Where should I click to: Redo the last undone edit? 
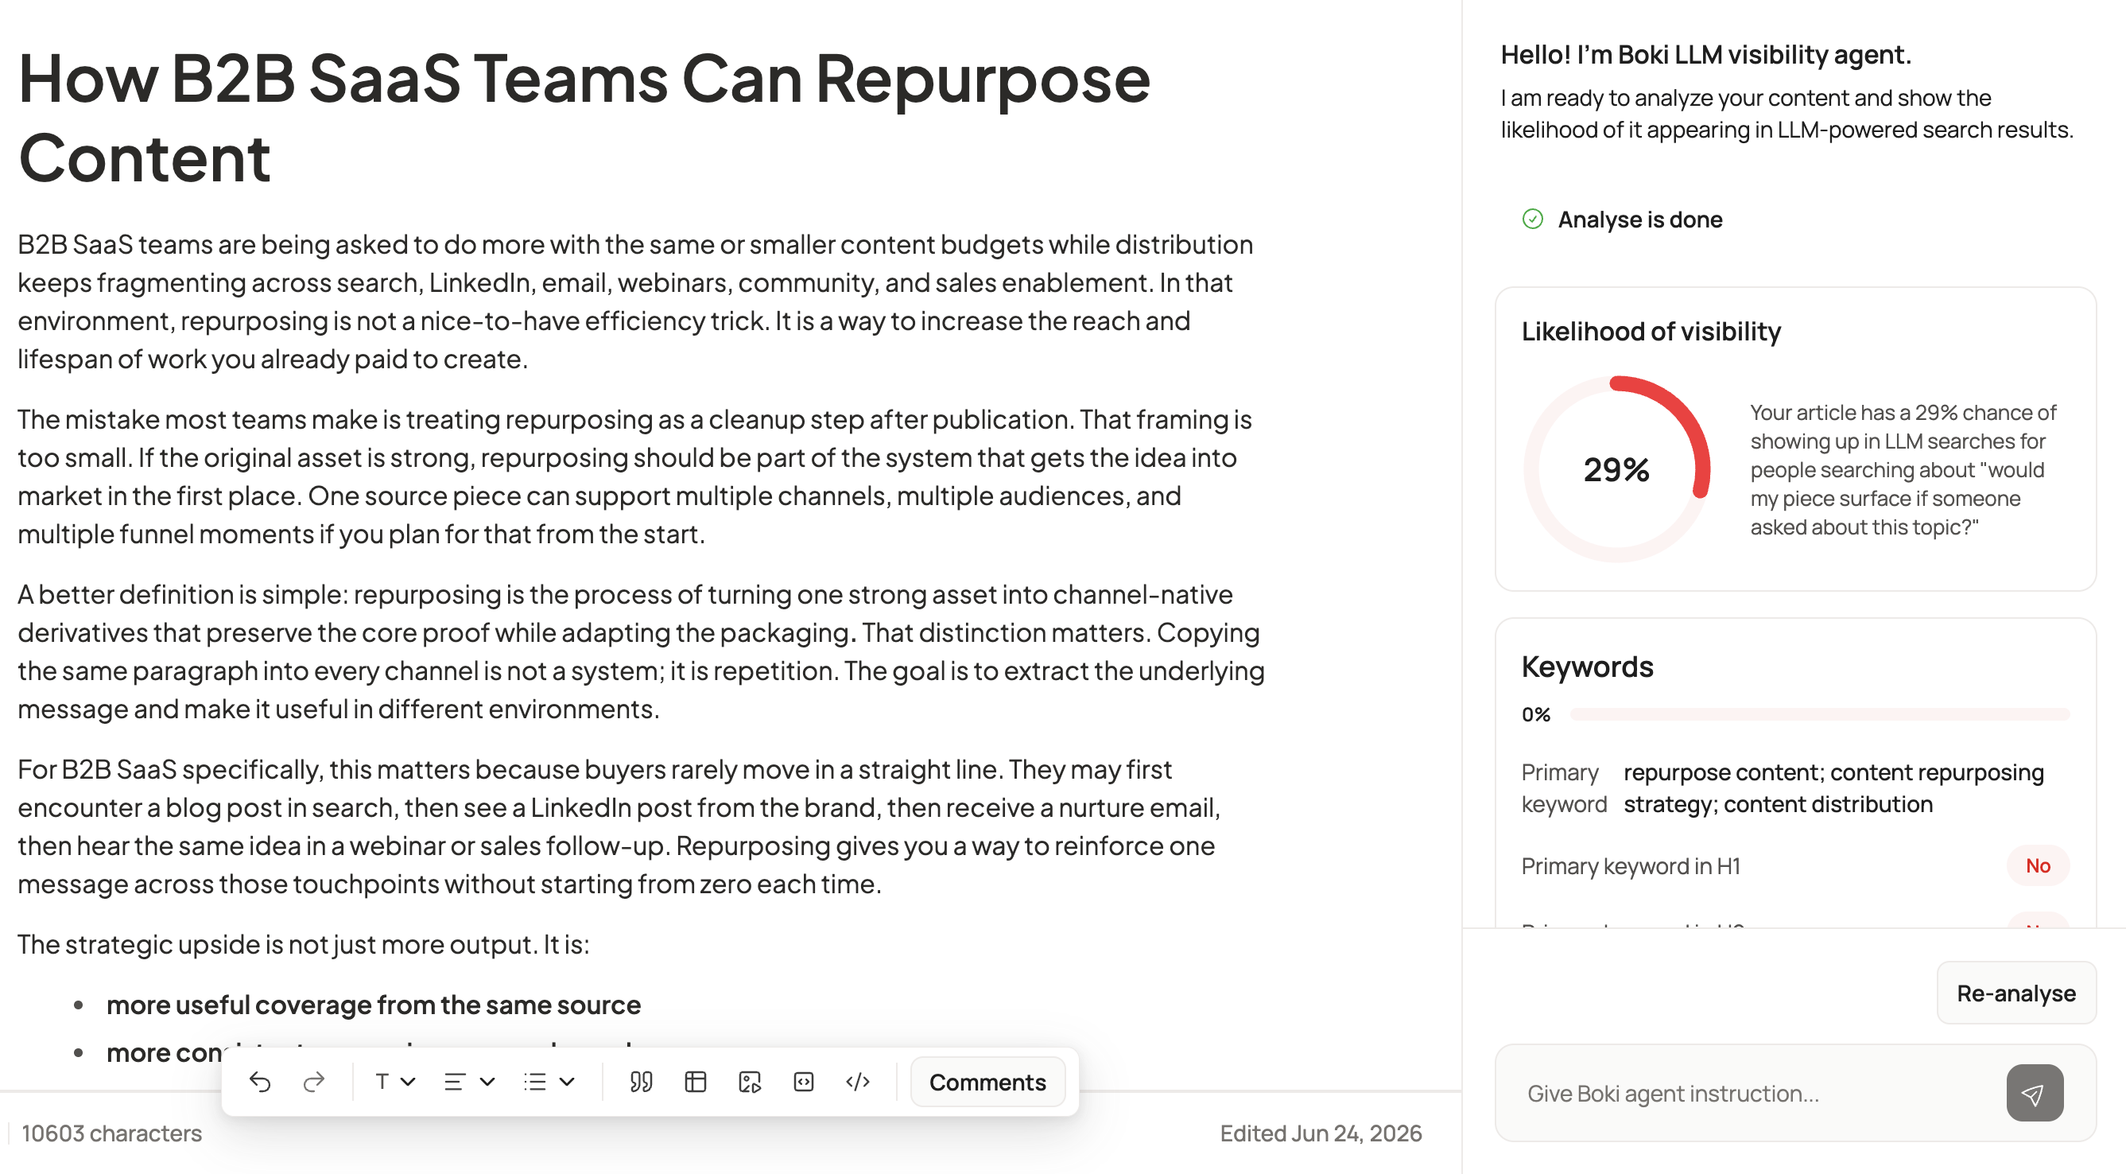313,1082
